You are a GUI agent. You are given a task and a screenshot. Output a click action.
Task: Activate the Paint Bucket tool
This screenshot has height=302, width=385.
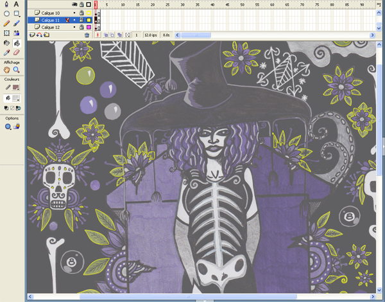coord(17,44)
